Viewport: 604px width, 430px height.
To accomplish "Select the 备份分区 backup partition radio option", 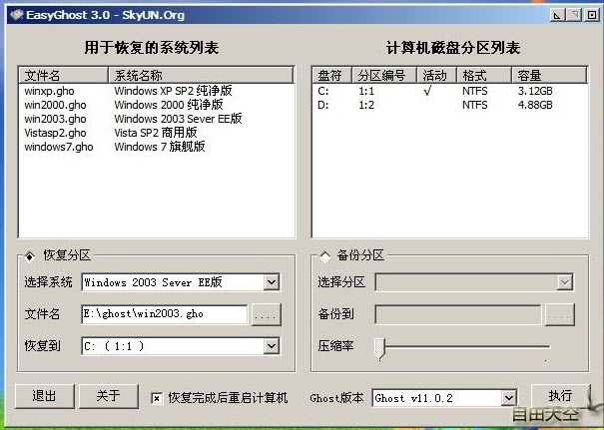I will (324, 255).
